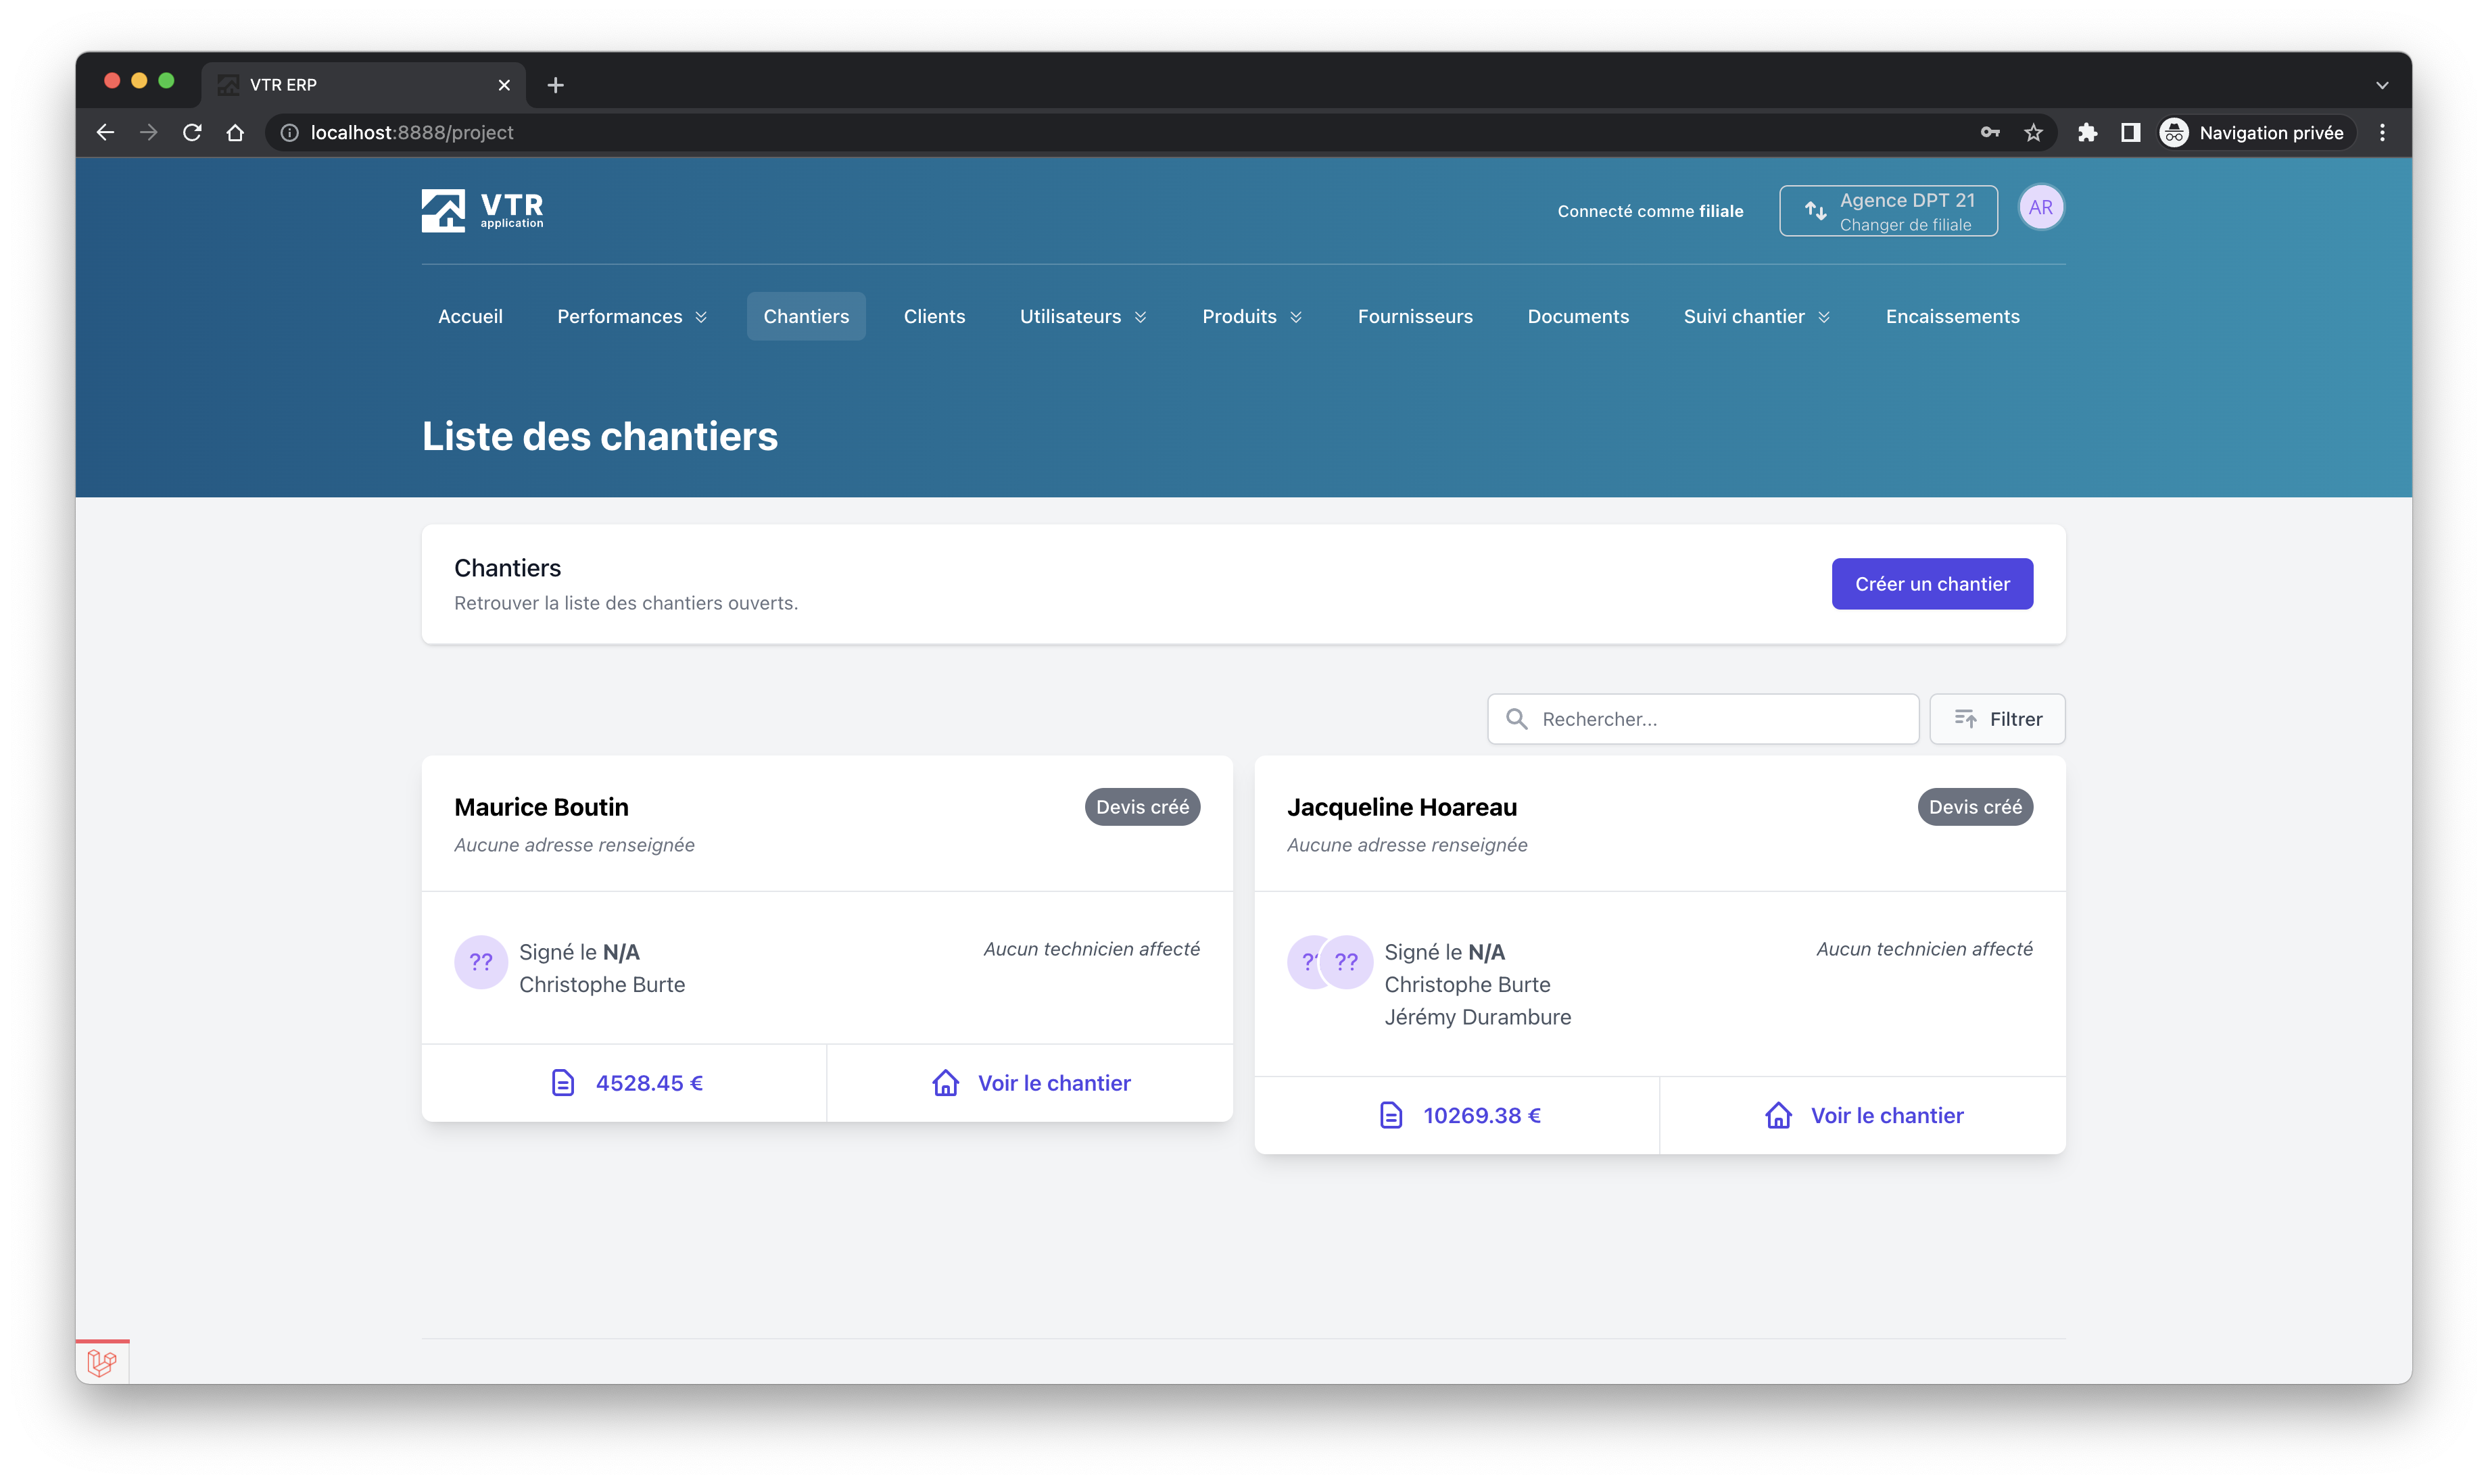Viewport: 2488px width, 1484px height.
Task: Click the Filtrer button
Action: coord(1996,719)
